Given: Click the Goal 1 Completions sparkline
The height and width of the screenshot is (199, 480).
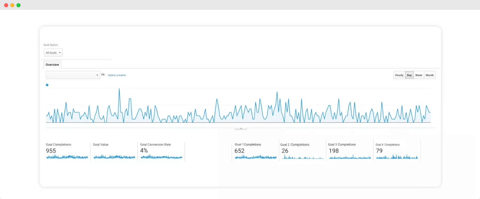Looking at the screenshot, I should click(256, 157).
